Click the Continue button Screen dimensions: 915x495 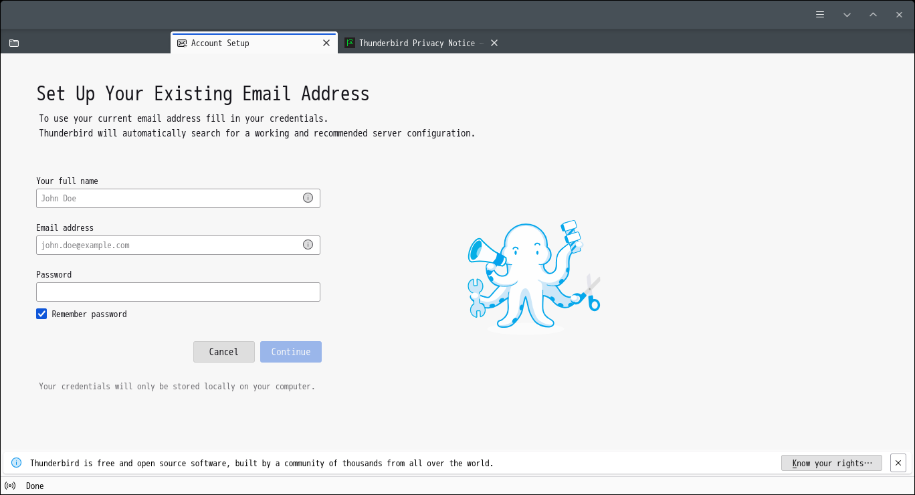coord(291,352)
